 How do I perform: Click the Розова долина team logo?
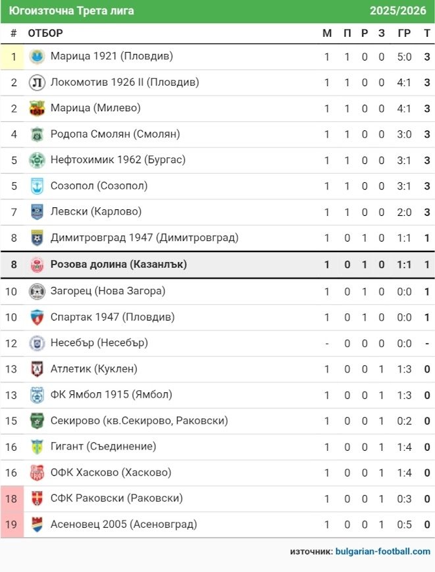point(37,265)
